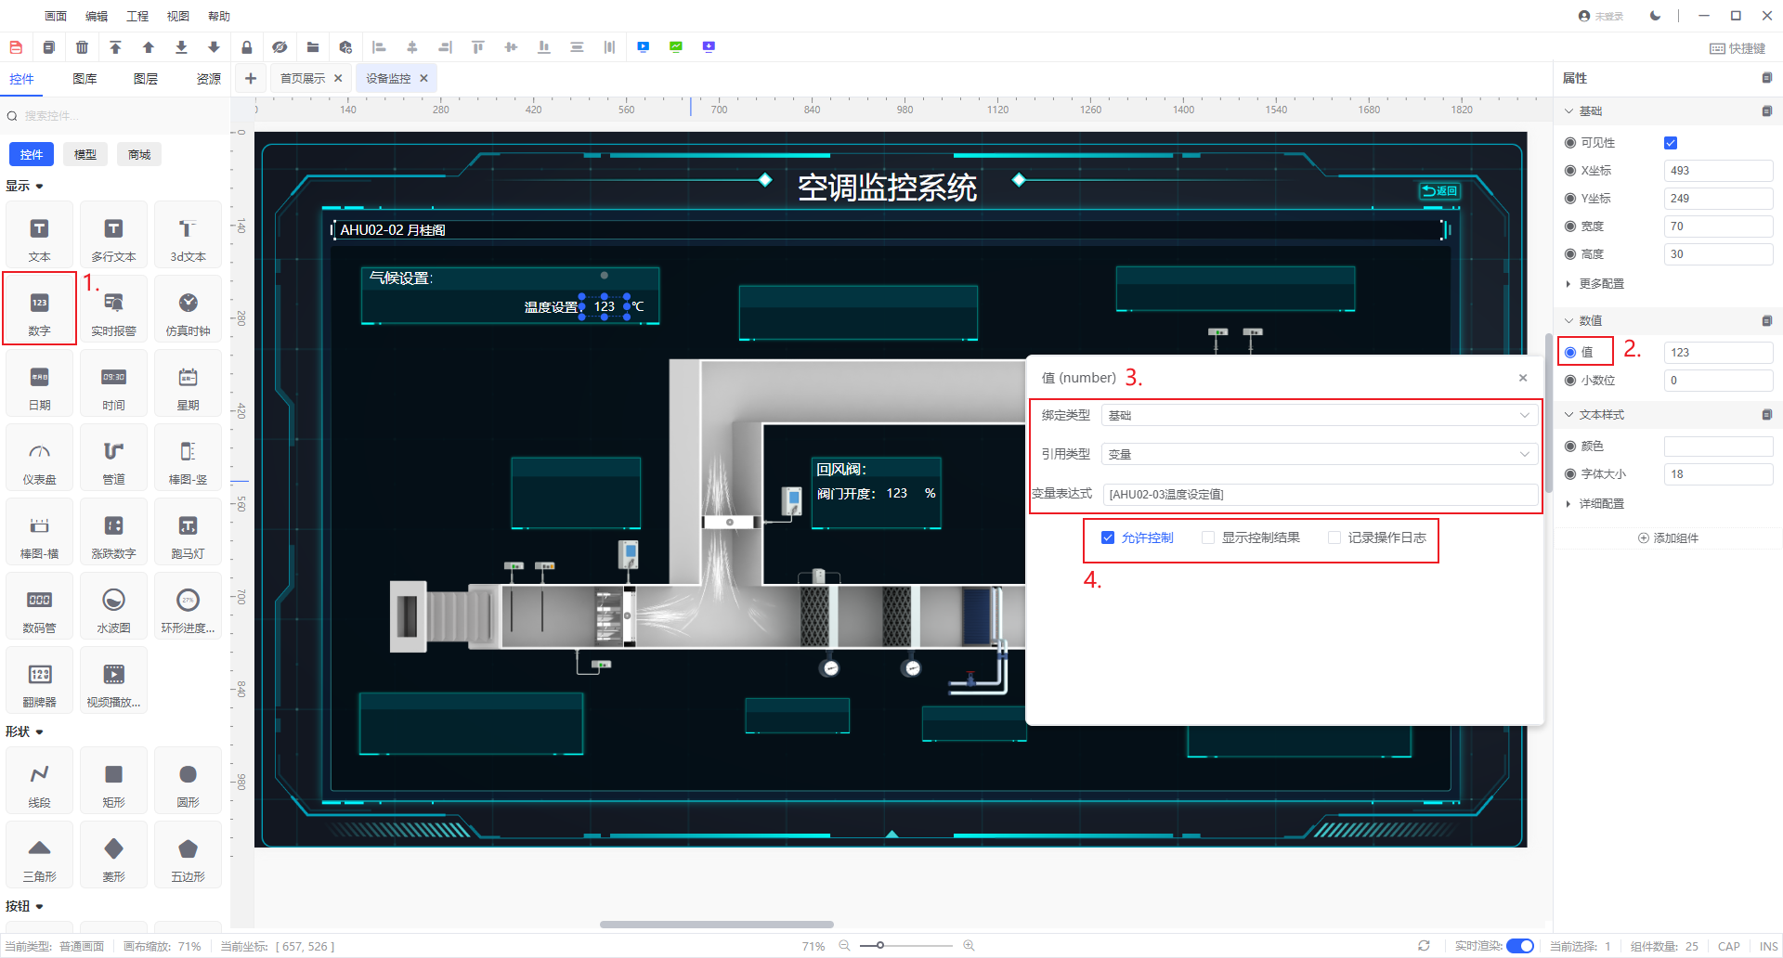Click the canvas zoom slider handle
Viewport: 1783px width, 958px height.
coord(879,946)
